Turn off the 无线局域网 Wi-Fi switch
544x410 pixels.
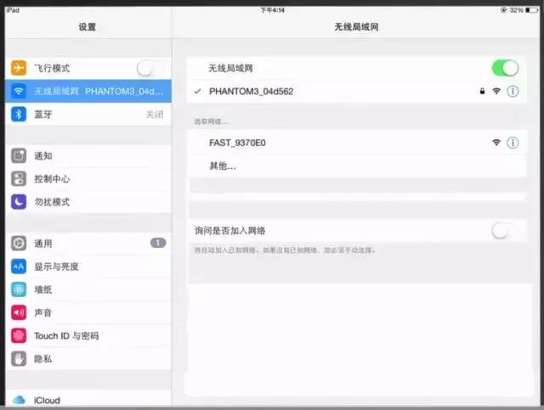point(505,68)
